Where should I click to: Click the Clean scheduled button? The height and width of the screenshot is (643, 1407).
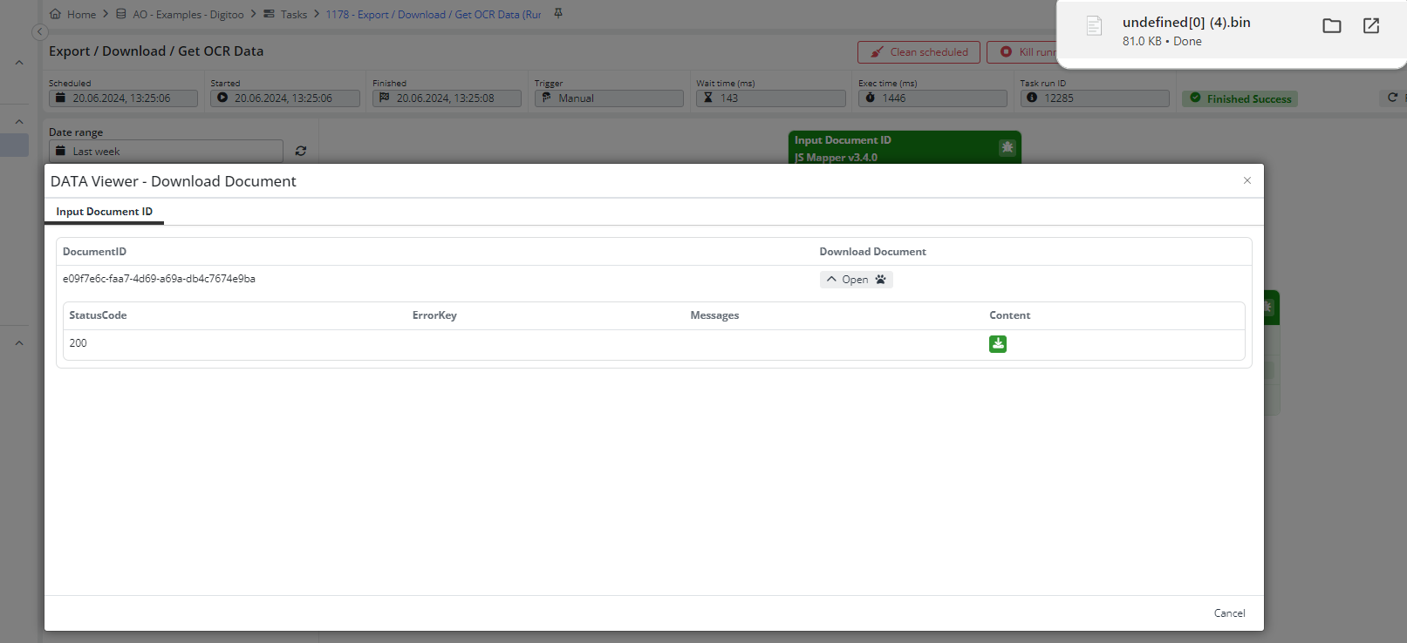coord(919,52)
